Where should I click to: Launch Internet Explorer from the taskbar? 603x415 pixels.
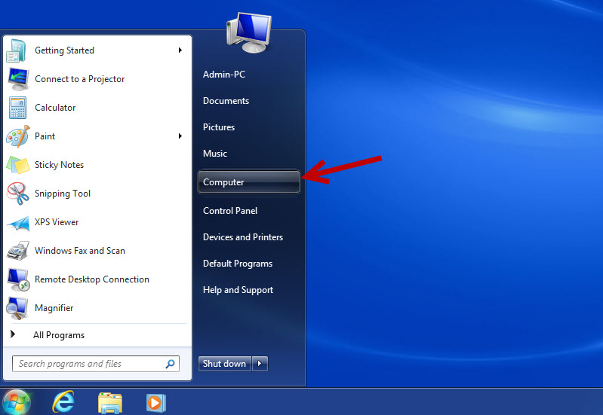click(63, 402)
